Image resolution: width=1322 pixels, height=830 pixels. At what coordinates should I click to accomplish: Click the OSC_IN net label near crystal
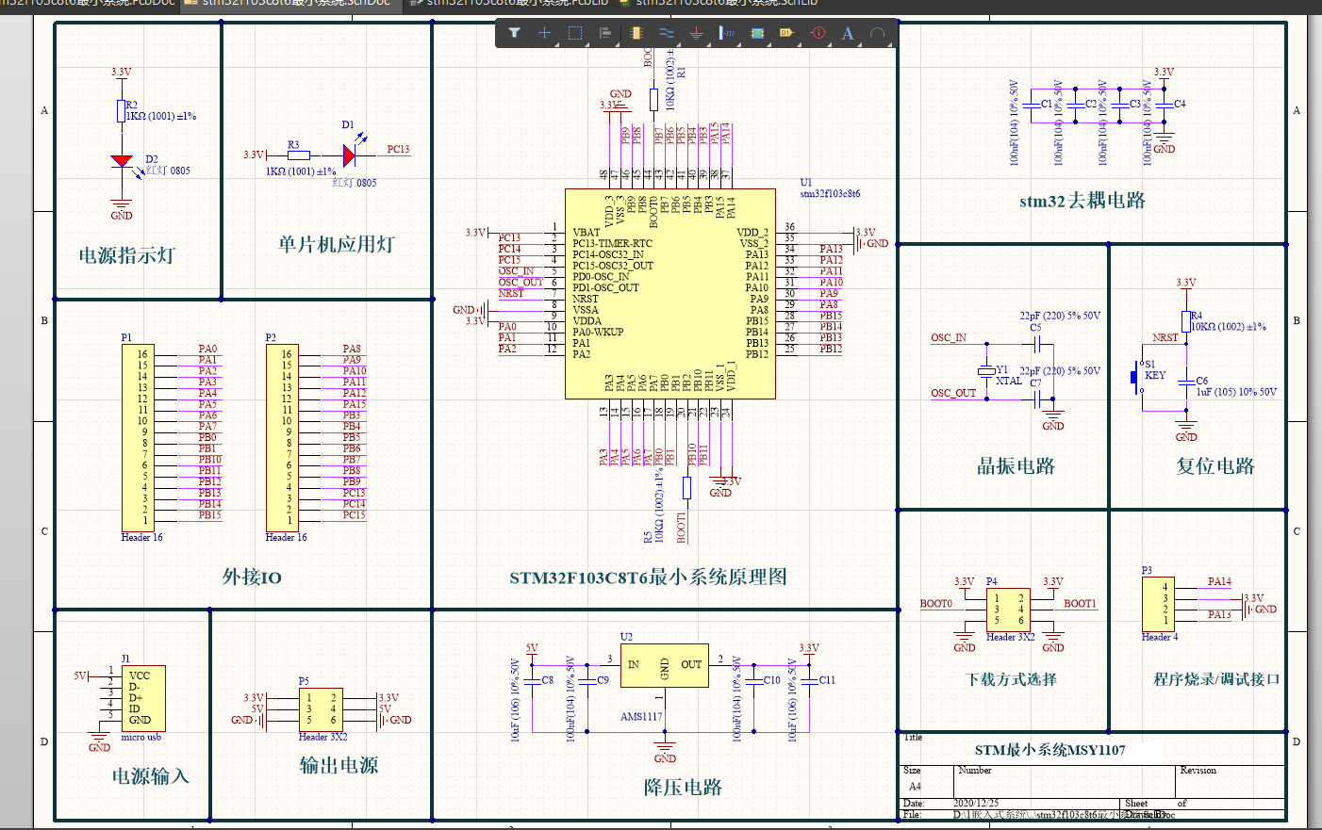[949, 337]
